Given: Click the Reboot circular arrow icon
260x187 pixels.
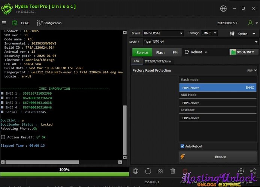Looking at the screenshot, I should tap(187, 52).
